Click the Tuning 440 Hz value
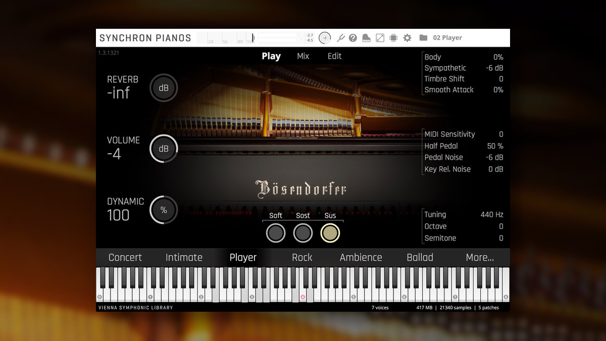Viewport: 606px width, 341px height. (x=491, y=215)
